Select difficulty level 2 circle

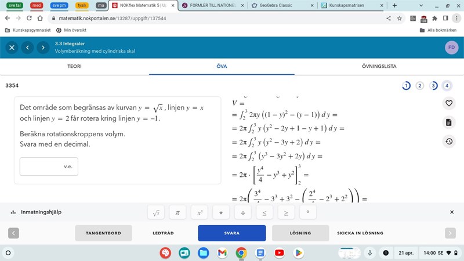point(420,86)
